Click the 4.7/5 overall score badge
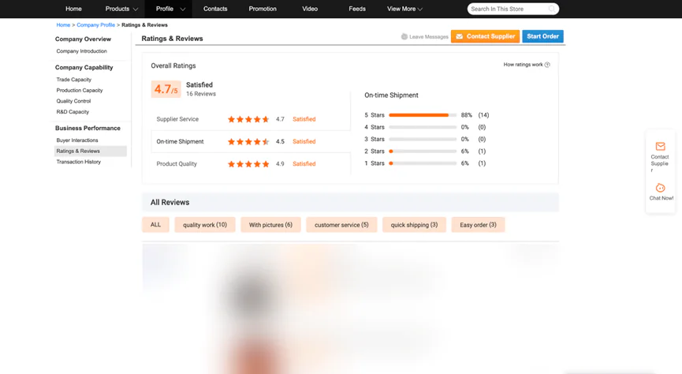 (166, 89)
